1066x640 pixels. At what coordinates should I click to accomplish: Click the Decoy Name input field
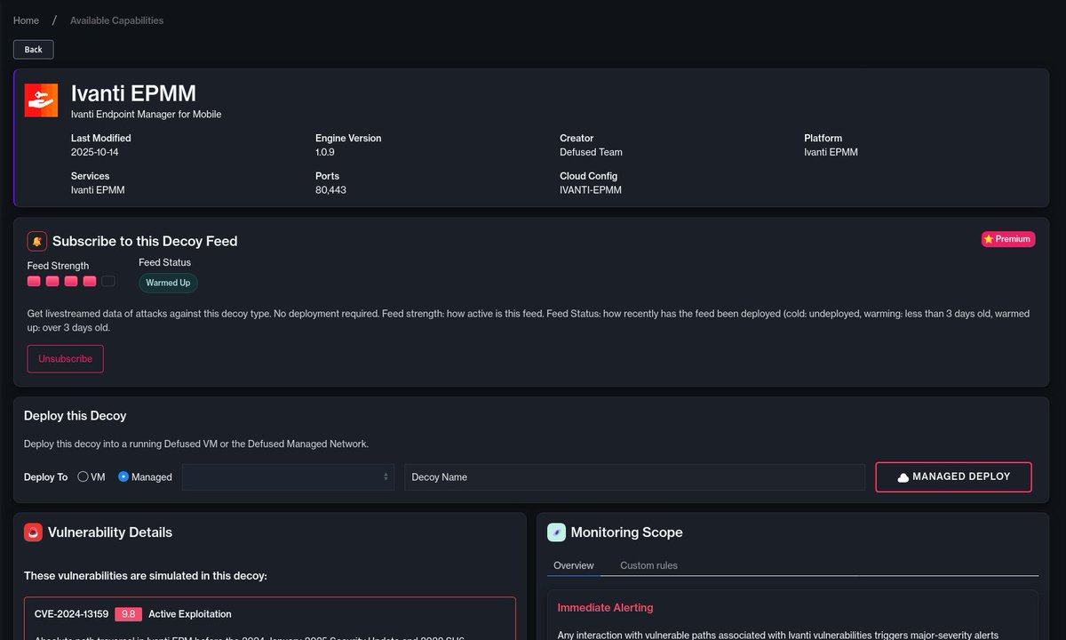tap(634, 477)
